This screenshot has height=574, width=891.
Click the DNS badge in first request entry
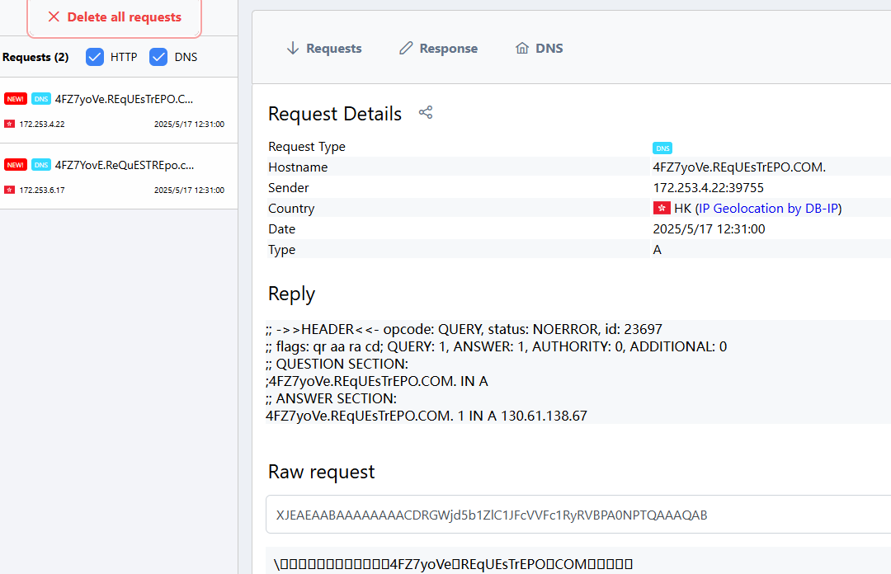coord(41,99)
